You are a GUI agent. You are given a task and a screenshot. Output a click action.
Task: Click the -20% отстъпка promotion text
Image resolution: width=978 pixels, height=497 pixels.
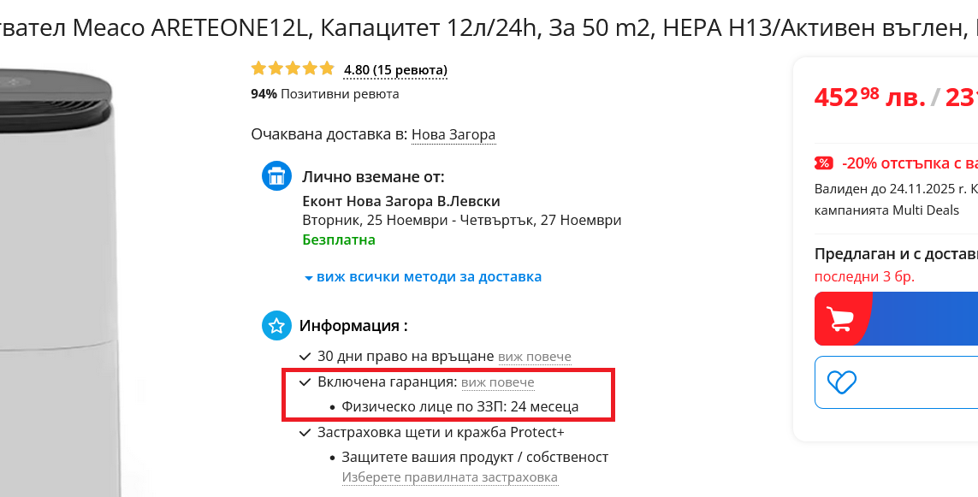(x=909, y=163)
